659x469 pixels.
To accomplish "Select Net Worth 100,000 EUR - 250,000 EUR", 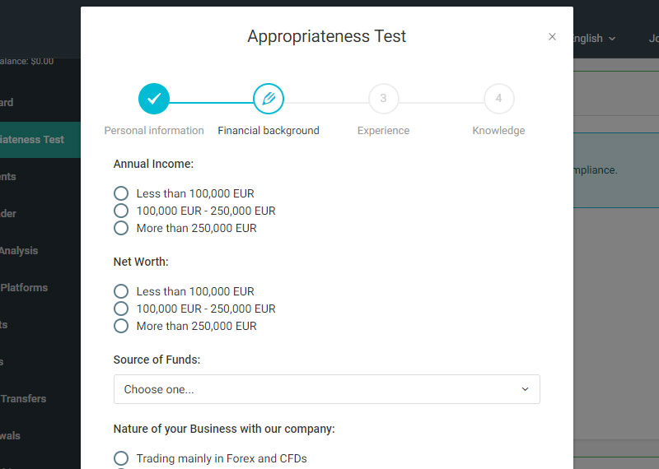I will (121, 309).
